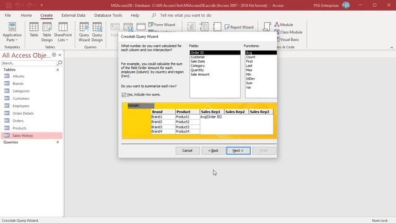Choose the Min function

coord(261,74)
